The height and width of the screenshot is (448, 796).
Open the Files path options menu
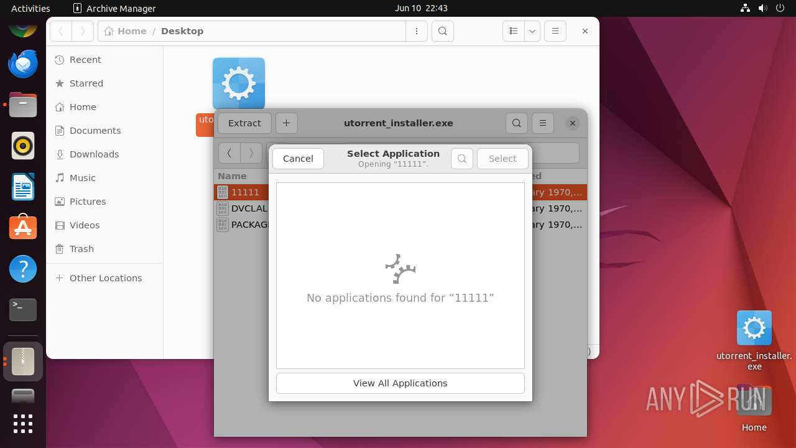click(417, 31)
